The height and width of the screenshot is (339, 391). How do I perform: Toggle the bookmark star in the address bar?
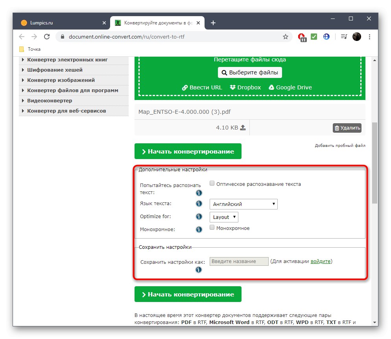pos(285,36)
